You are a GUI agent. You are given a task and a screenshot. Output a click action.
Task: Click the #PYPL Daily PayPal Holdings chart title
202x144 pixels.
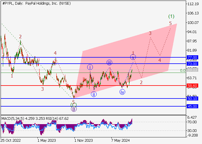click(x=36, y=3)
